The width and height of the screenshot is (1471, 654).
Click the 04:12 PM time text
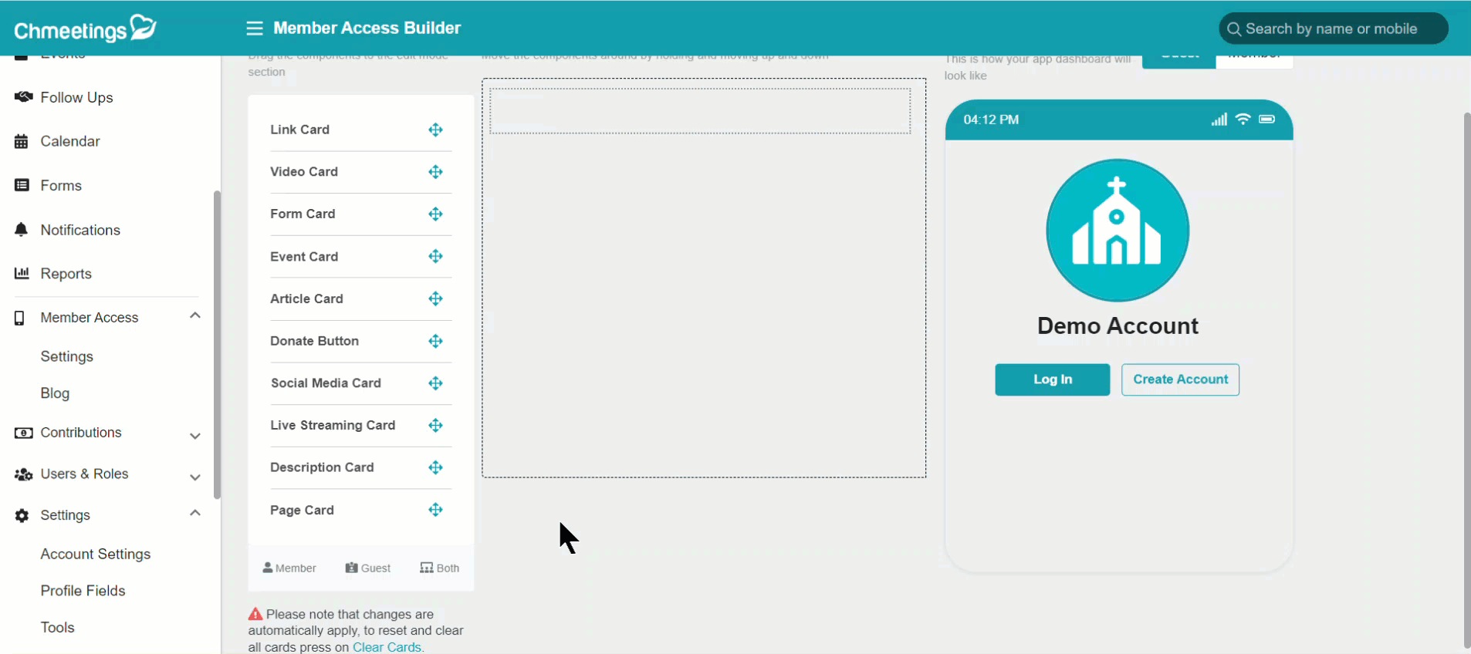[991, 120]
